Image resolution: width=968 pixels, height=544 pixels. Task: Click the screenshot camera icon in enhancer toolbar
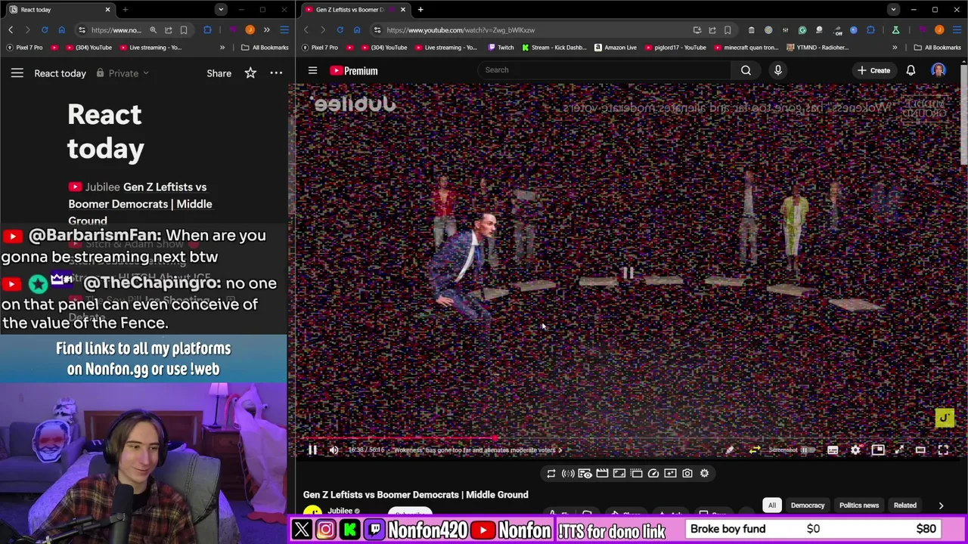pos(687,474)
